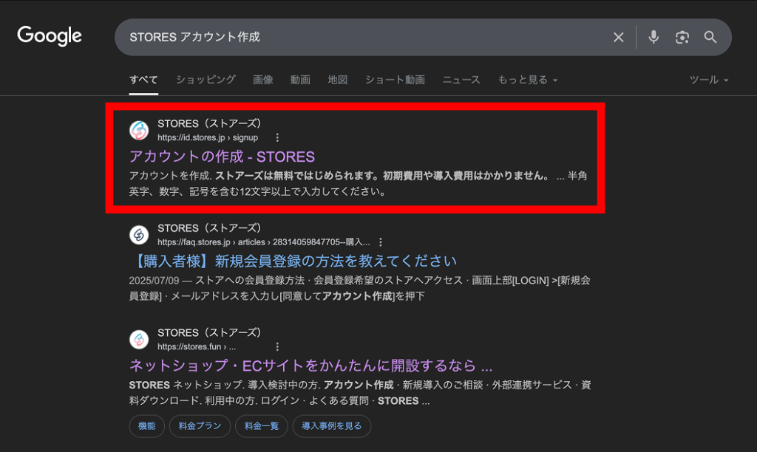
Task: Open the options menu for the id.stores.jp result
Action: click(x=277, y=137)
